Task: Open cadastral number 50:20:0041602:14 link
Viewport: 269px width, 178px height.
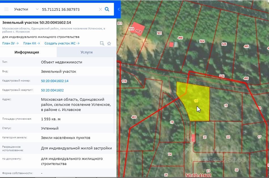Action: pyautogui.click(x=55, y=81)
